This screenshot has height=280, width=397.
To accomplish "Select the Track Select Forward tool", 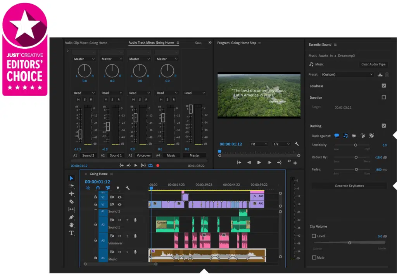I will click(x=72, y=186).
